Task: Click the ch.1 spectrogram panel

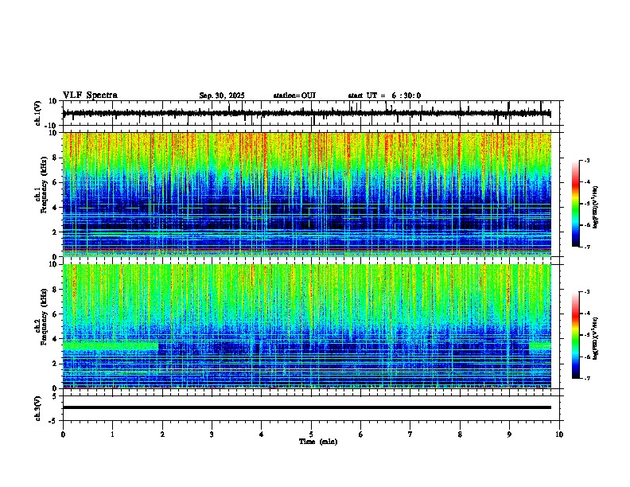Action: pos(307,194)
